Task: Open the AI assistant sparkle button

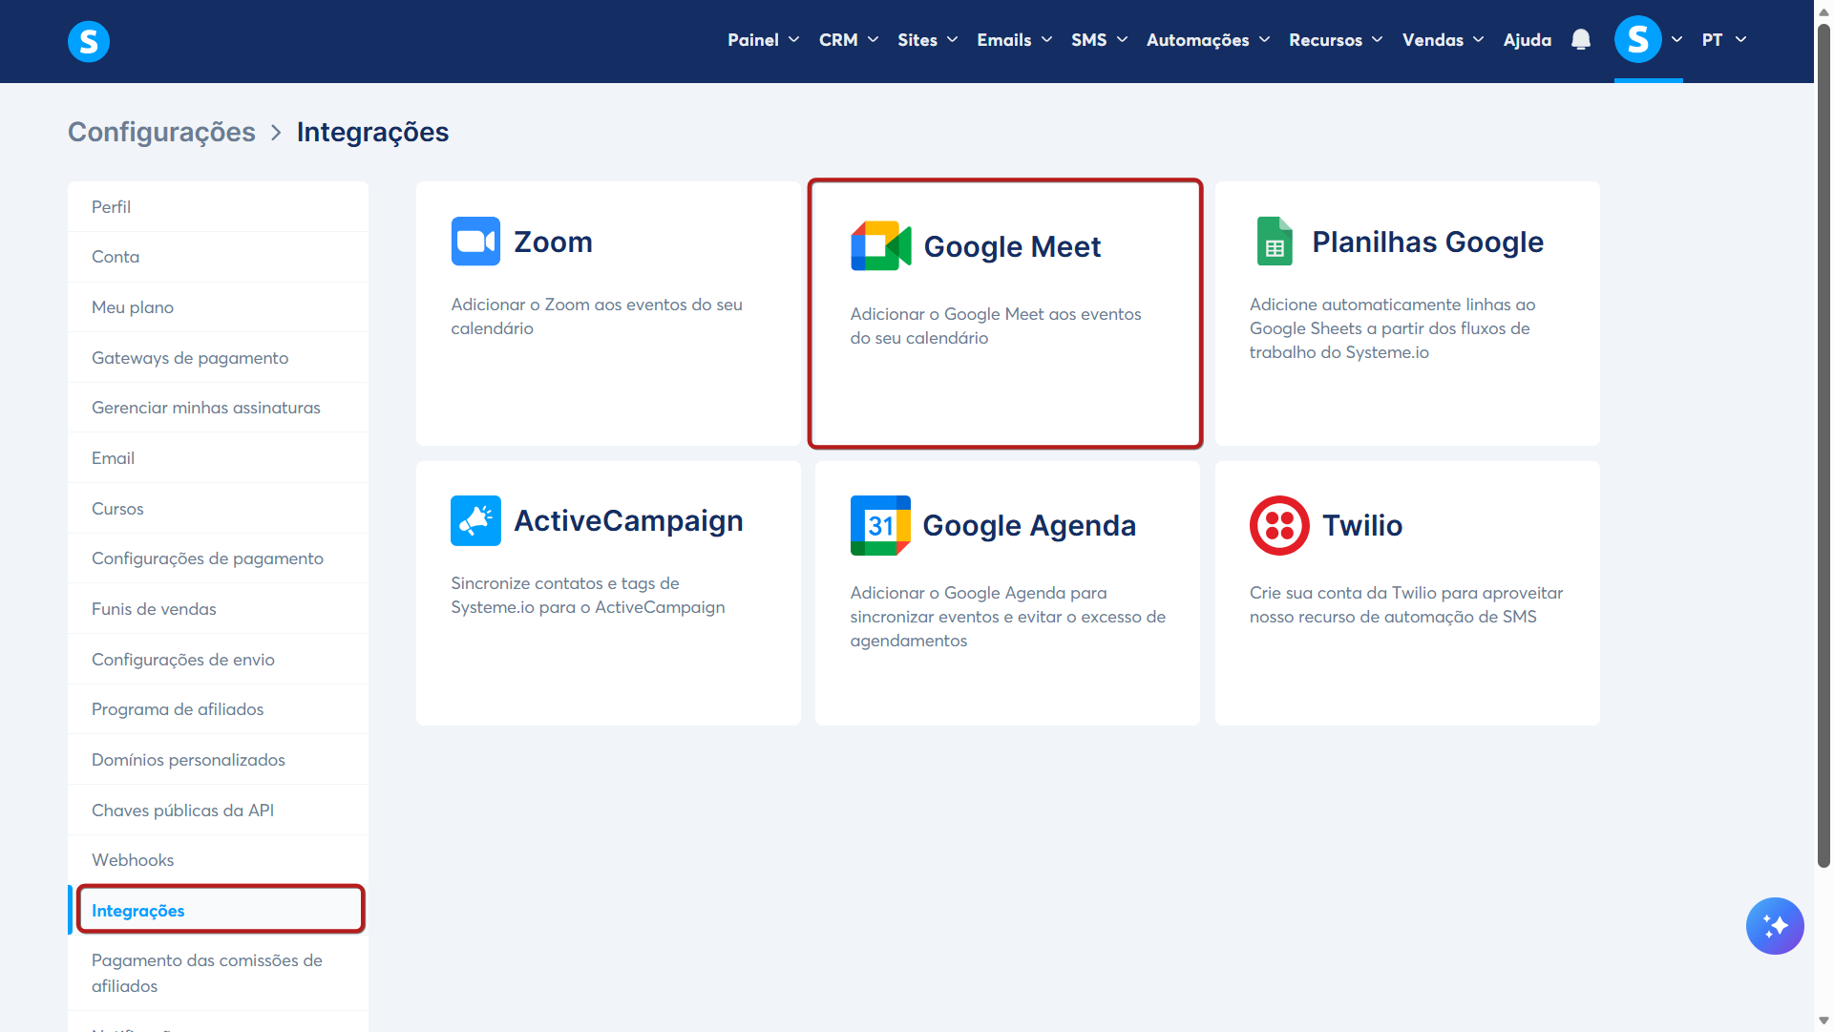Action: [1774, 925]
